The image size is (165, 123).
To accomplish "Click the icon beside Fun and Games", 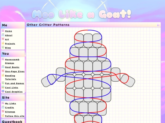I will pos(3,83).
